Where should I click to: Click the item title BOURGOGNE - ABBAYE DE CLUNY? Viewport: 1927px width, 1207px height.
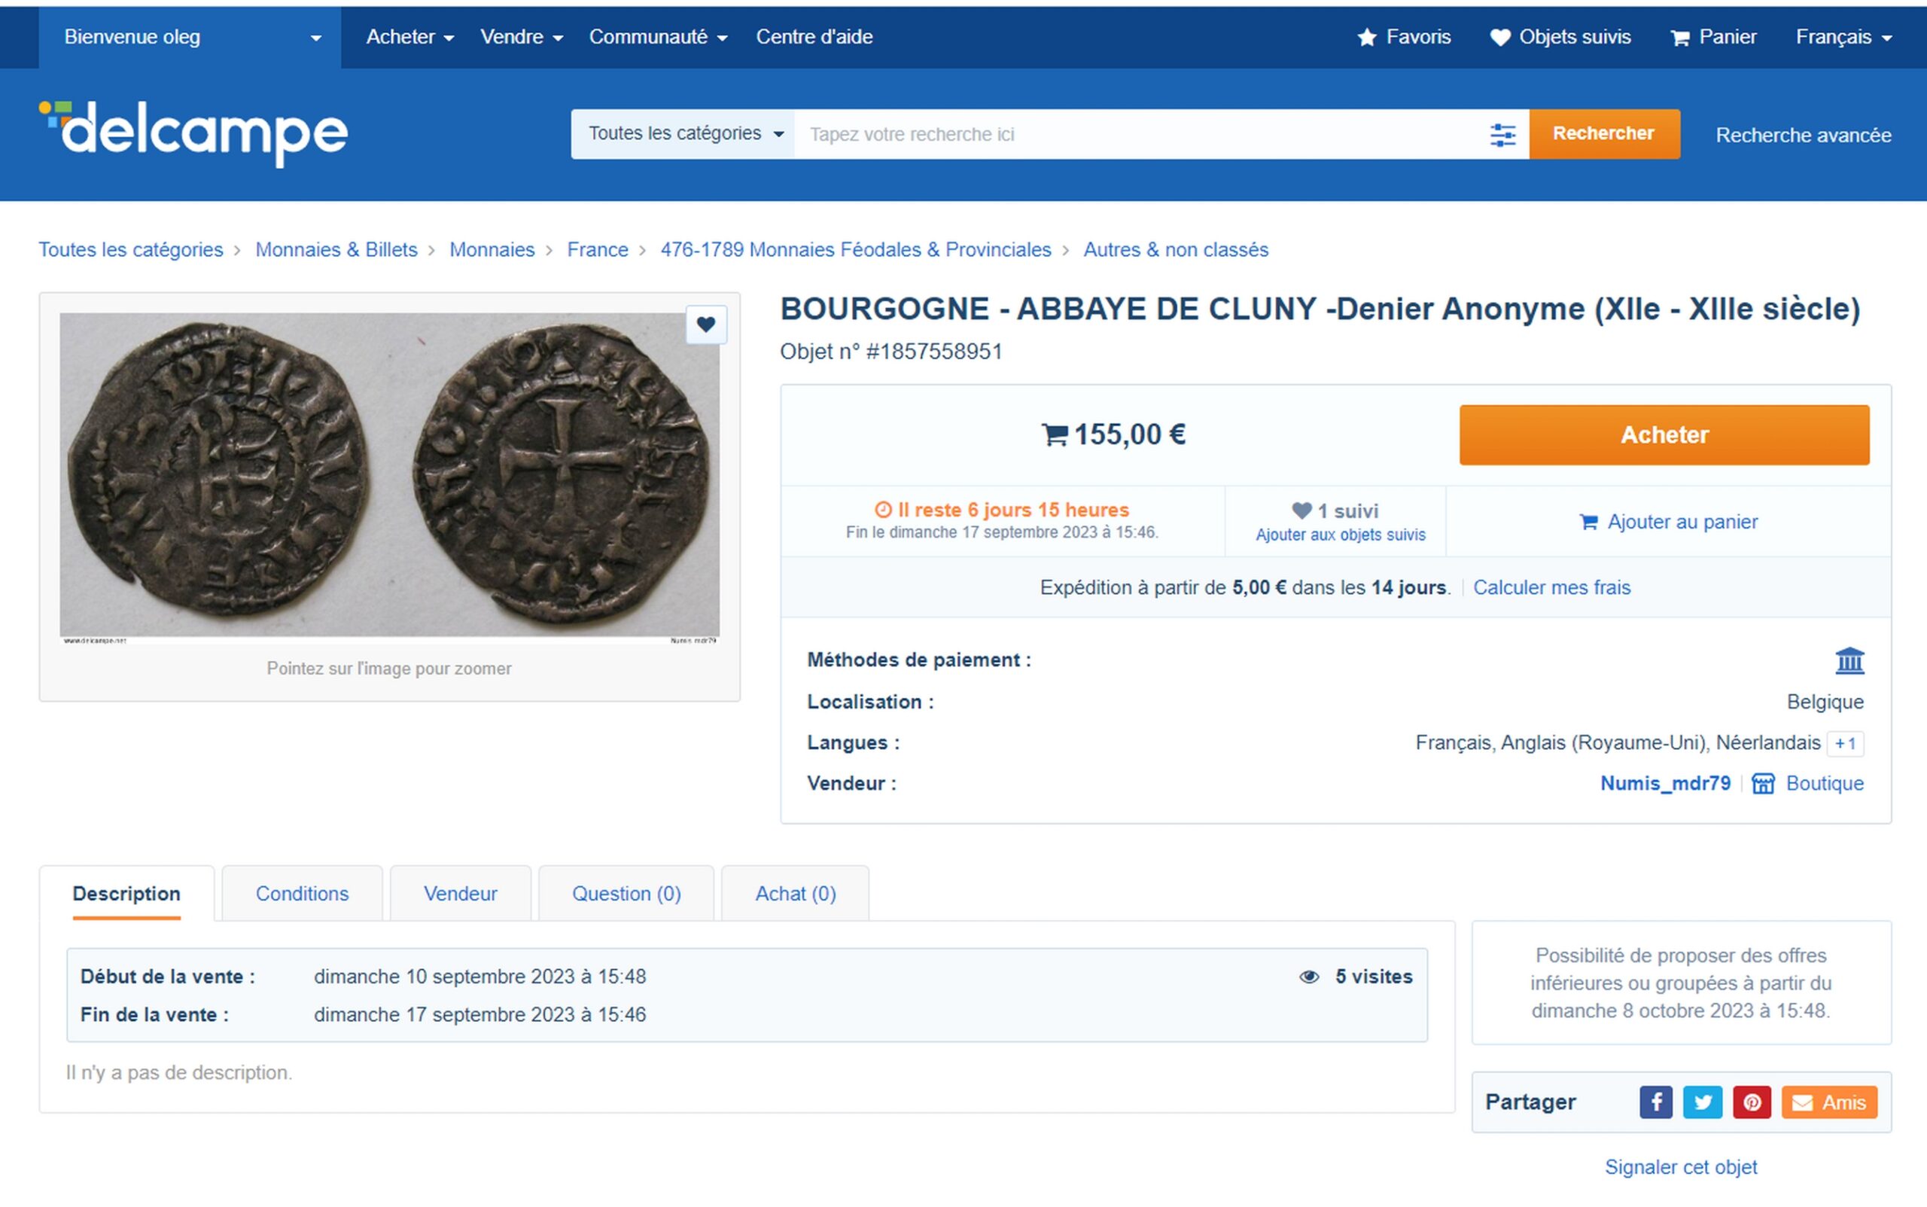point(1320,309)
